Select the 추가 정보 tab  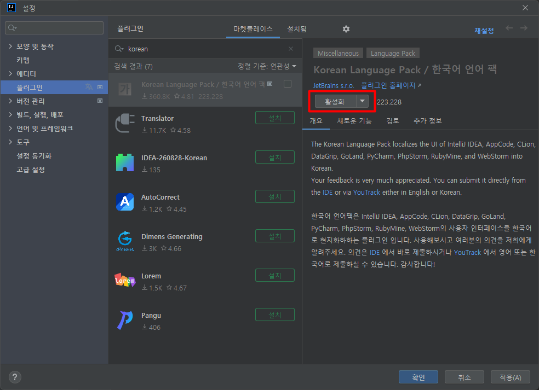pos(428,121)
